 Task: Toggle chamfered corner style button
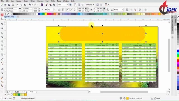coord(75,10)
